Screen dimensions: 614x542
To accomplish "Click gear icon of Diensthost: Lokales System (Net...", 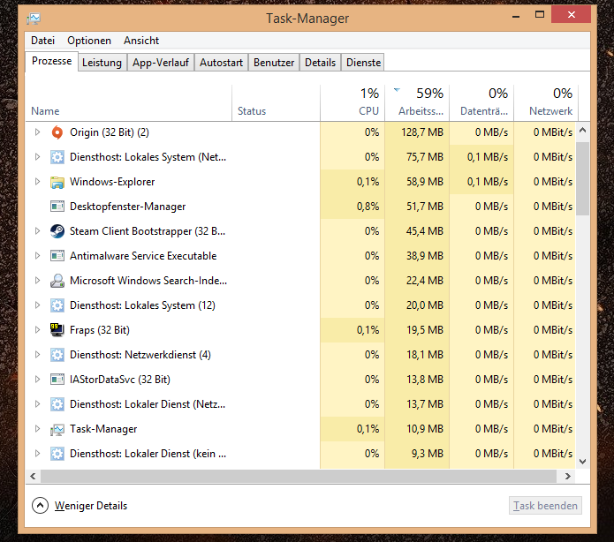I will 57,157.
